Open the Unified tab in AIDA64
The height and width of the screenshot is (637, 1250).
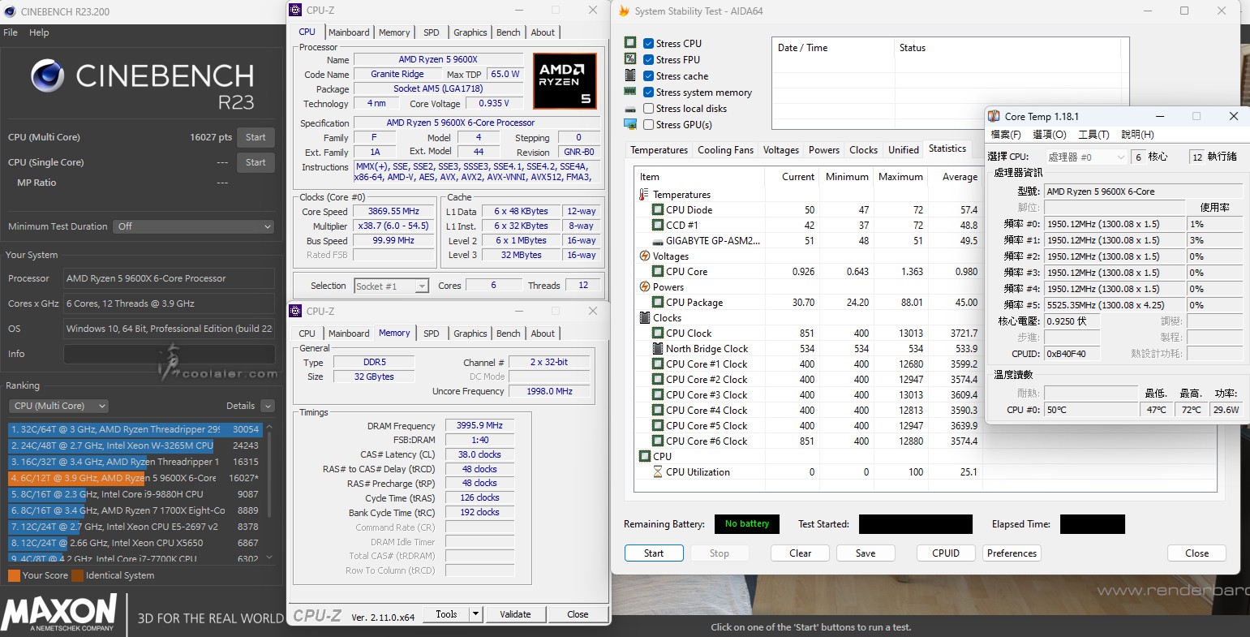tap(904, 150)
